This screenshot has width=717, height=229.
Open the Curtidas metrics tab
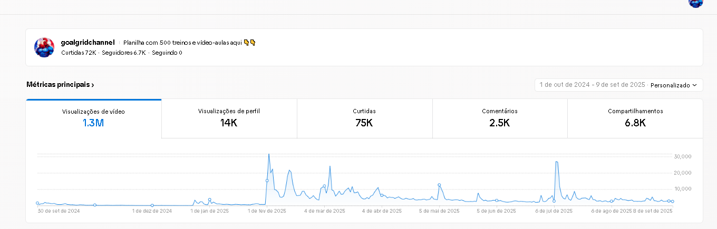tap(364, 118)
